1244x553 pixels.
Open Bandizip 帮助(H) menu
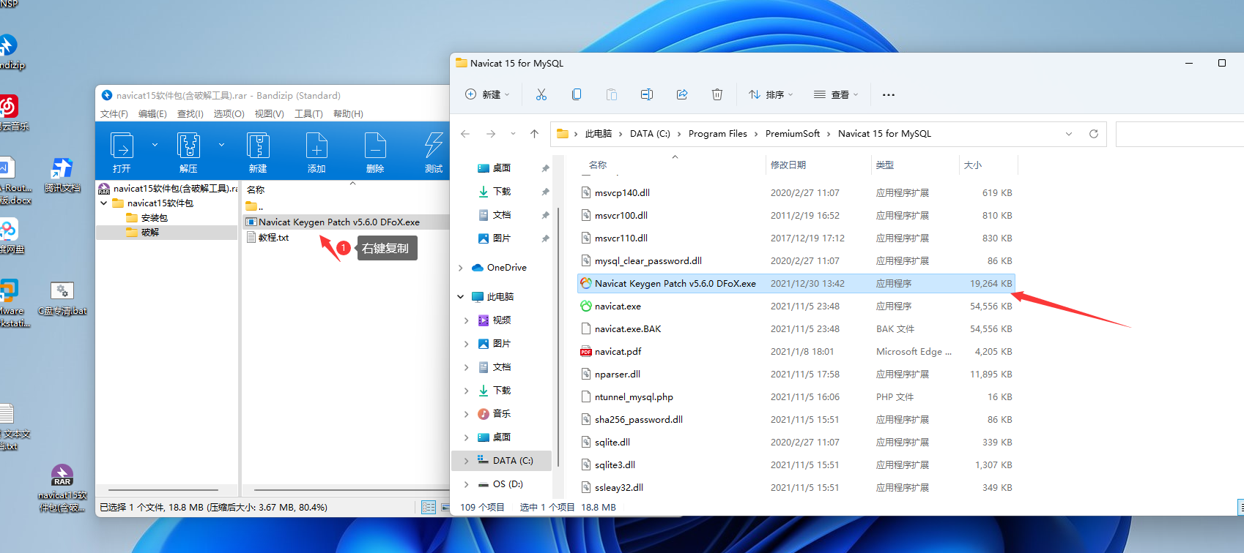point(348,114)
